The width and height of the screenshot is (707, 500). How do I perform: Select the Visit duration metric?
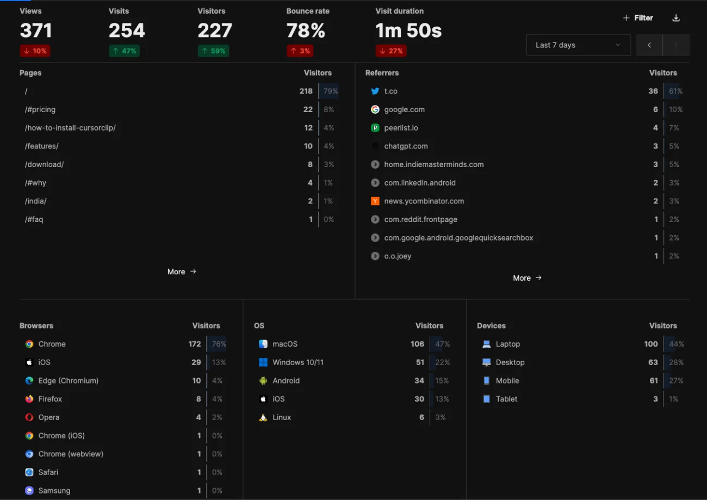pyautogui.click(x=408, y=32)
